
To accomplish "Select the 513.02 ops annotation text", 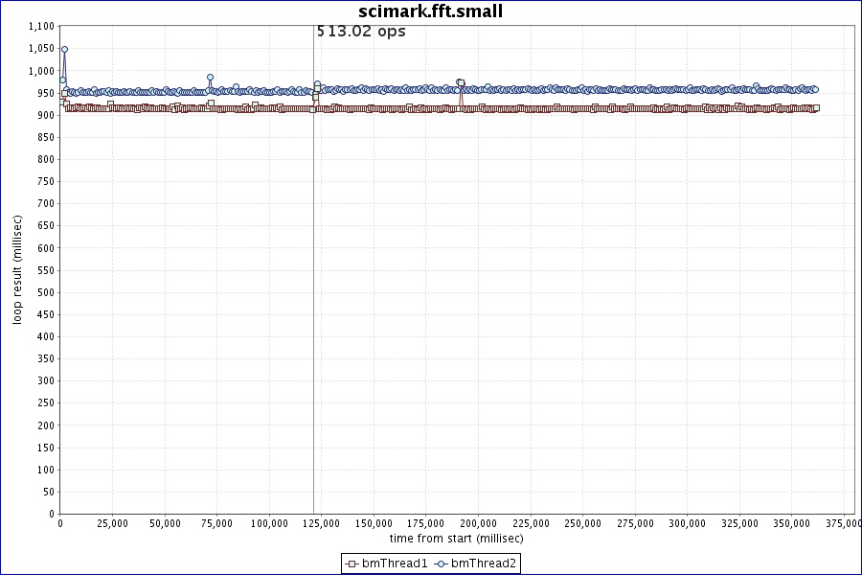I will pyautogui.click(x=361, y=31).
